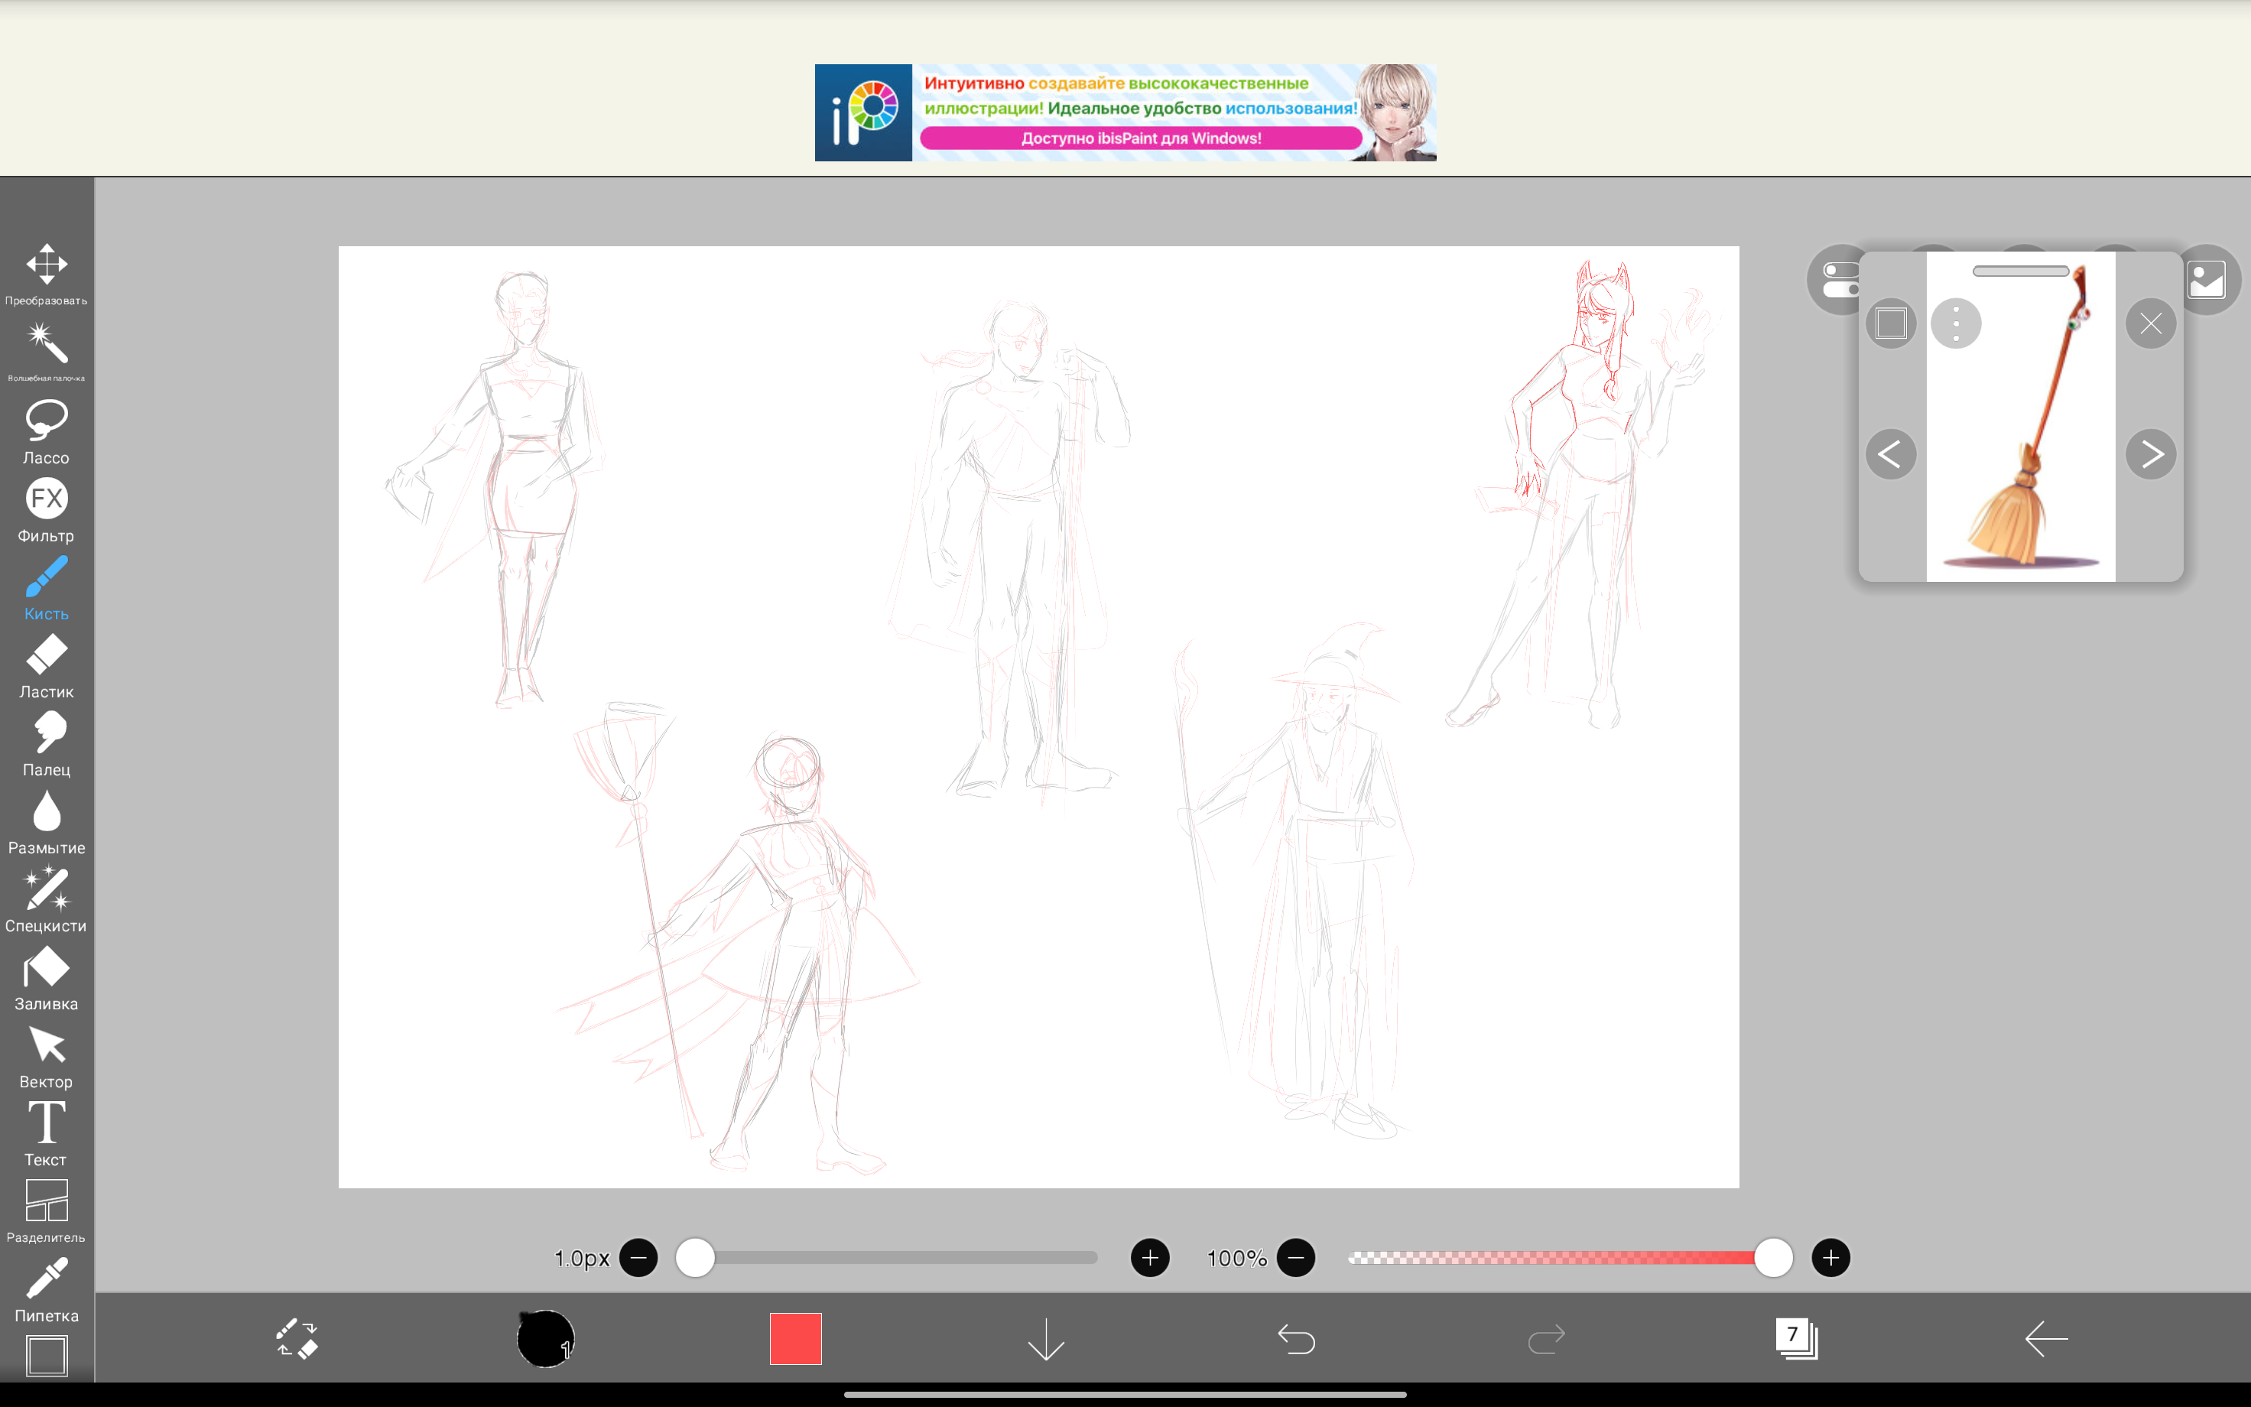Screen dimensions: 2251x1407
Task: Toggle the brush/eraser switch icon
Action: (x=297, y=1338)
